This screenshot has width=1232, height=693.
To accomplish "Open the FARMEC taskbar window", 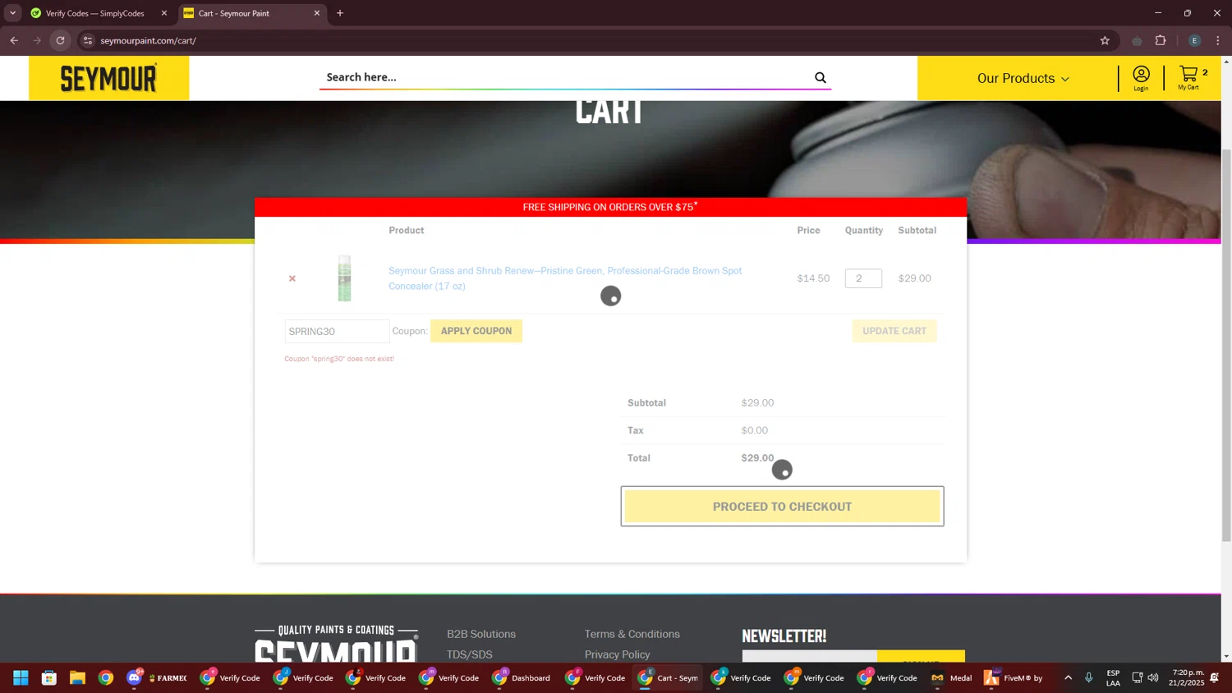I will click(x=168, y=677).
